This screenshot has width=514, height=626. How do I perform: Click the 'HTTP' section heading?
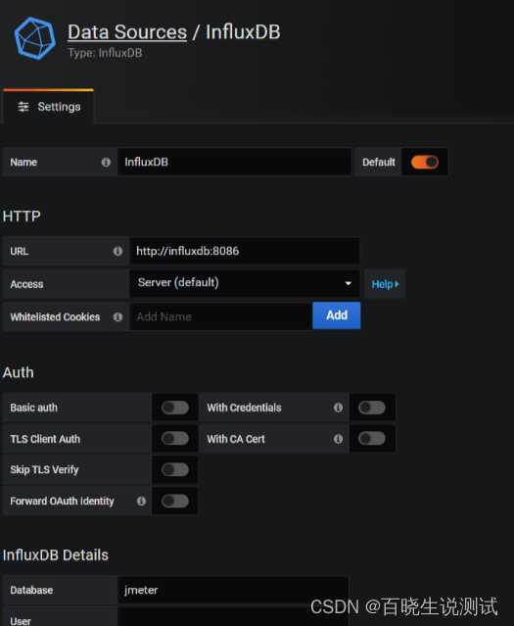click(22, 216)
